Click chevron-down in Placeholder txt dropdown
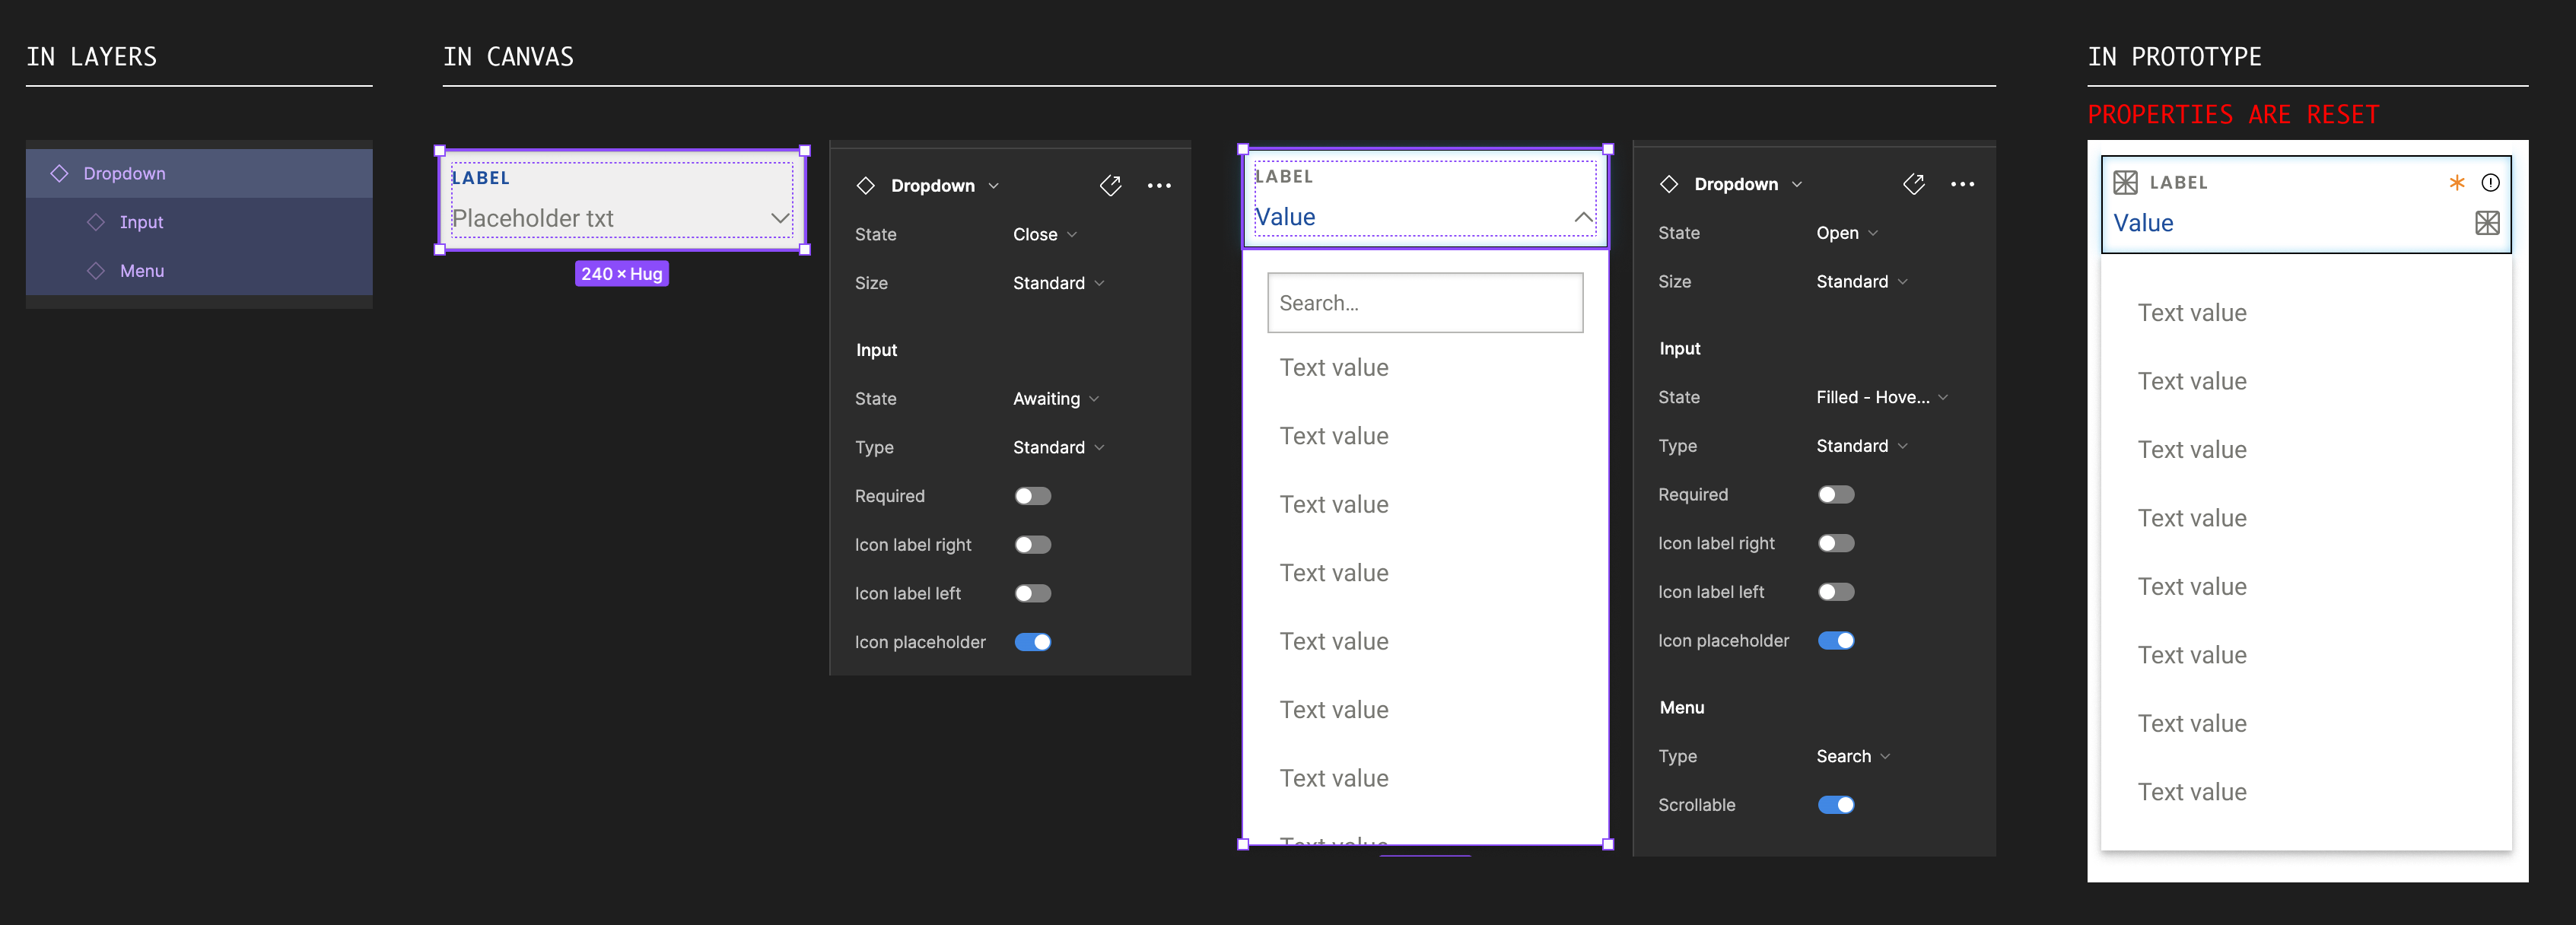Screen dimensions: 2576x925 780,218
